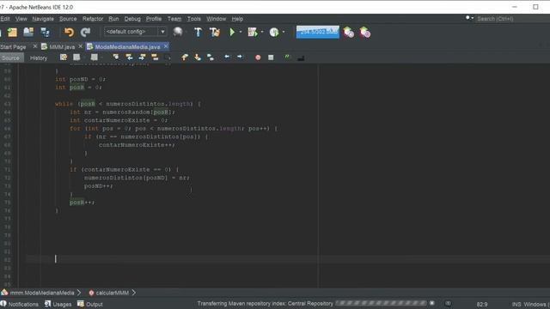Open the Run menu
This screenshot has height=309, width=550.
[113, 19]
